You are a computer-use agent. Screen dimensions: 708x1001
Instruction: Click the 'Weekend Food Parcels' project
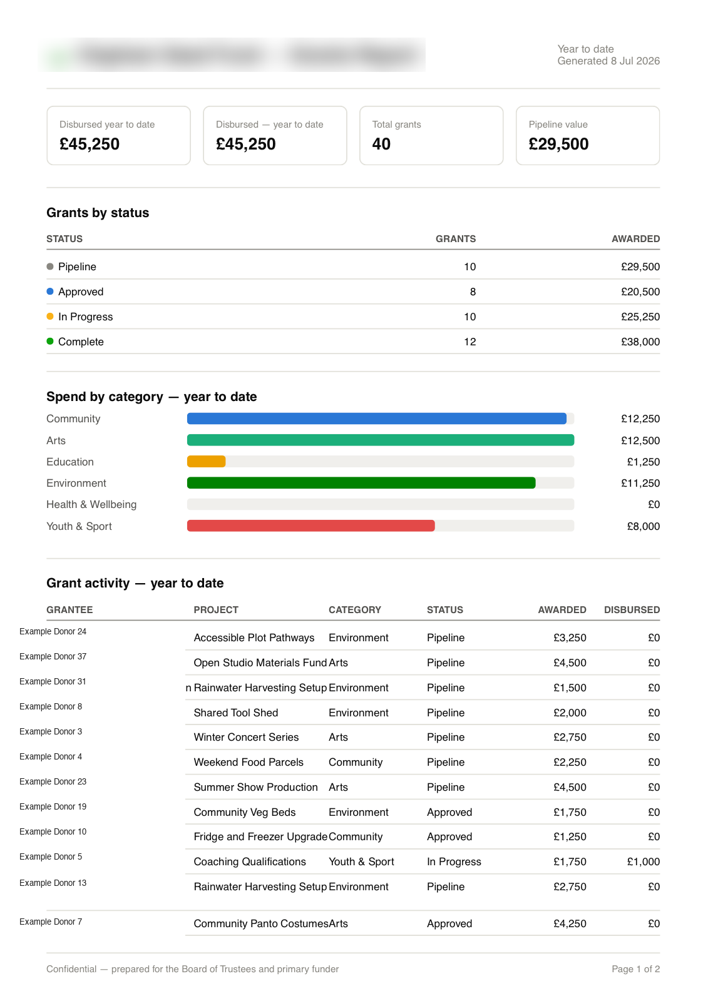coord(249,762)
